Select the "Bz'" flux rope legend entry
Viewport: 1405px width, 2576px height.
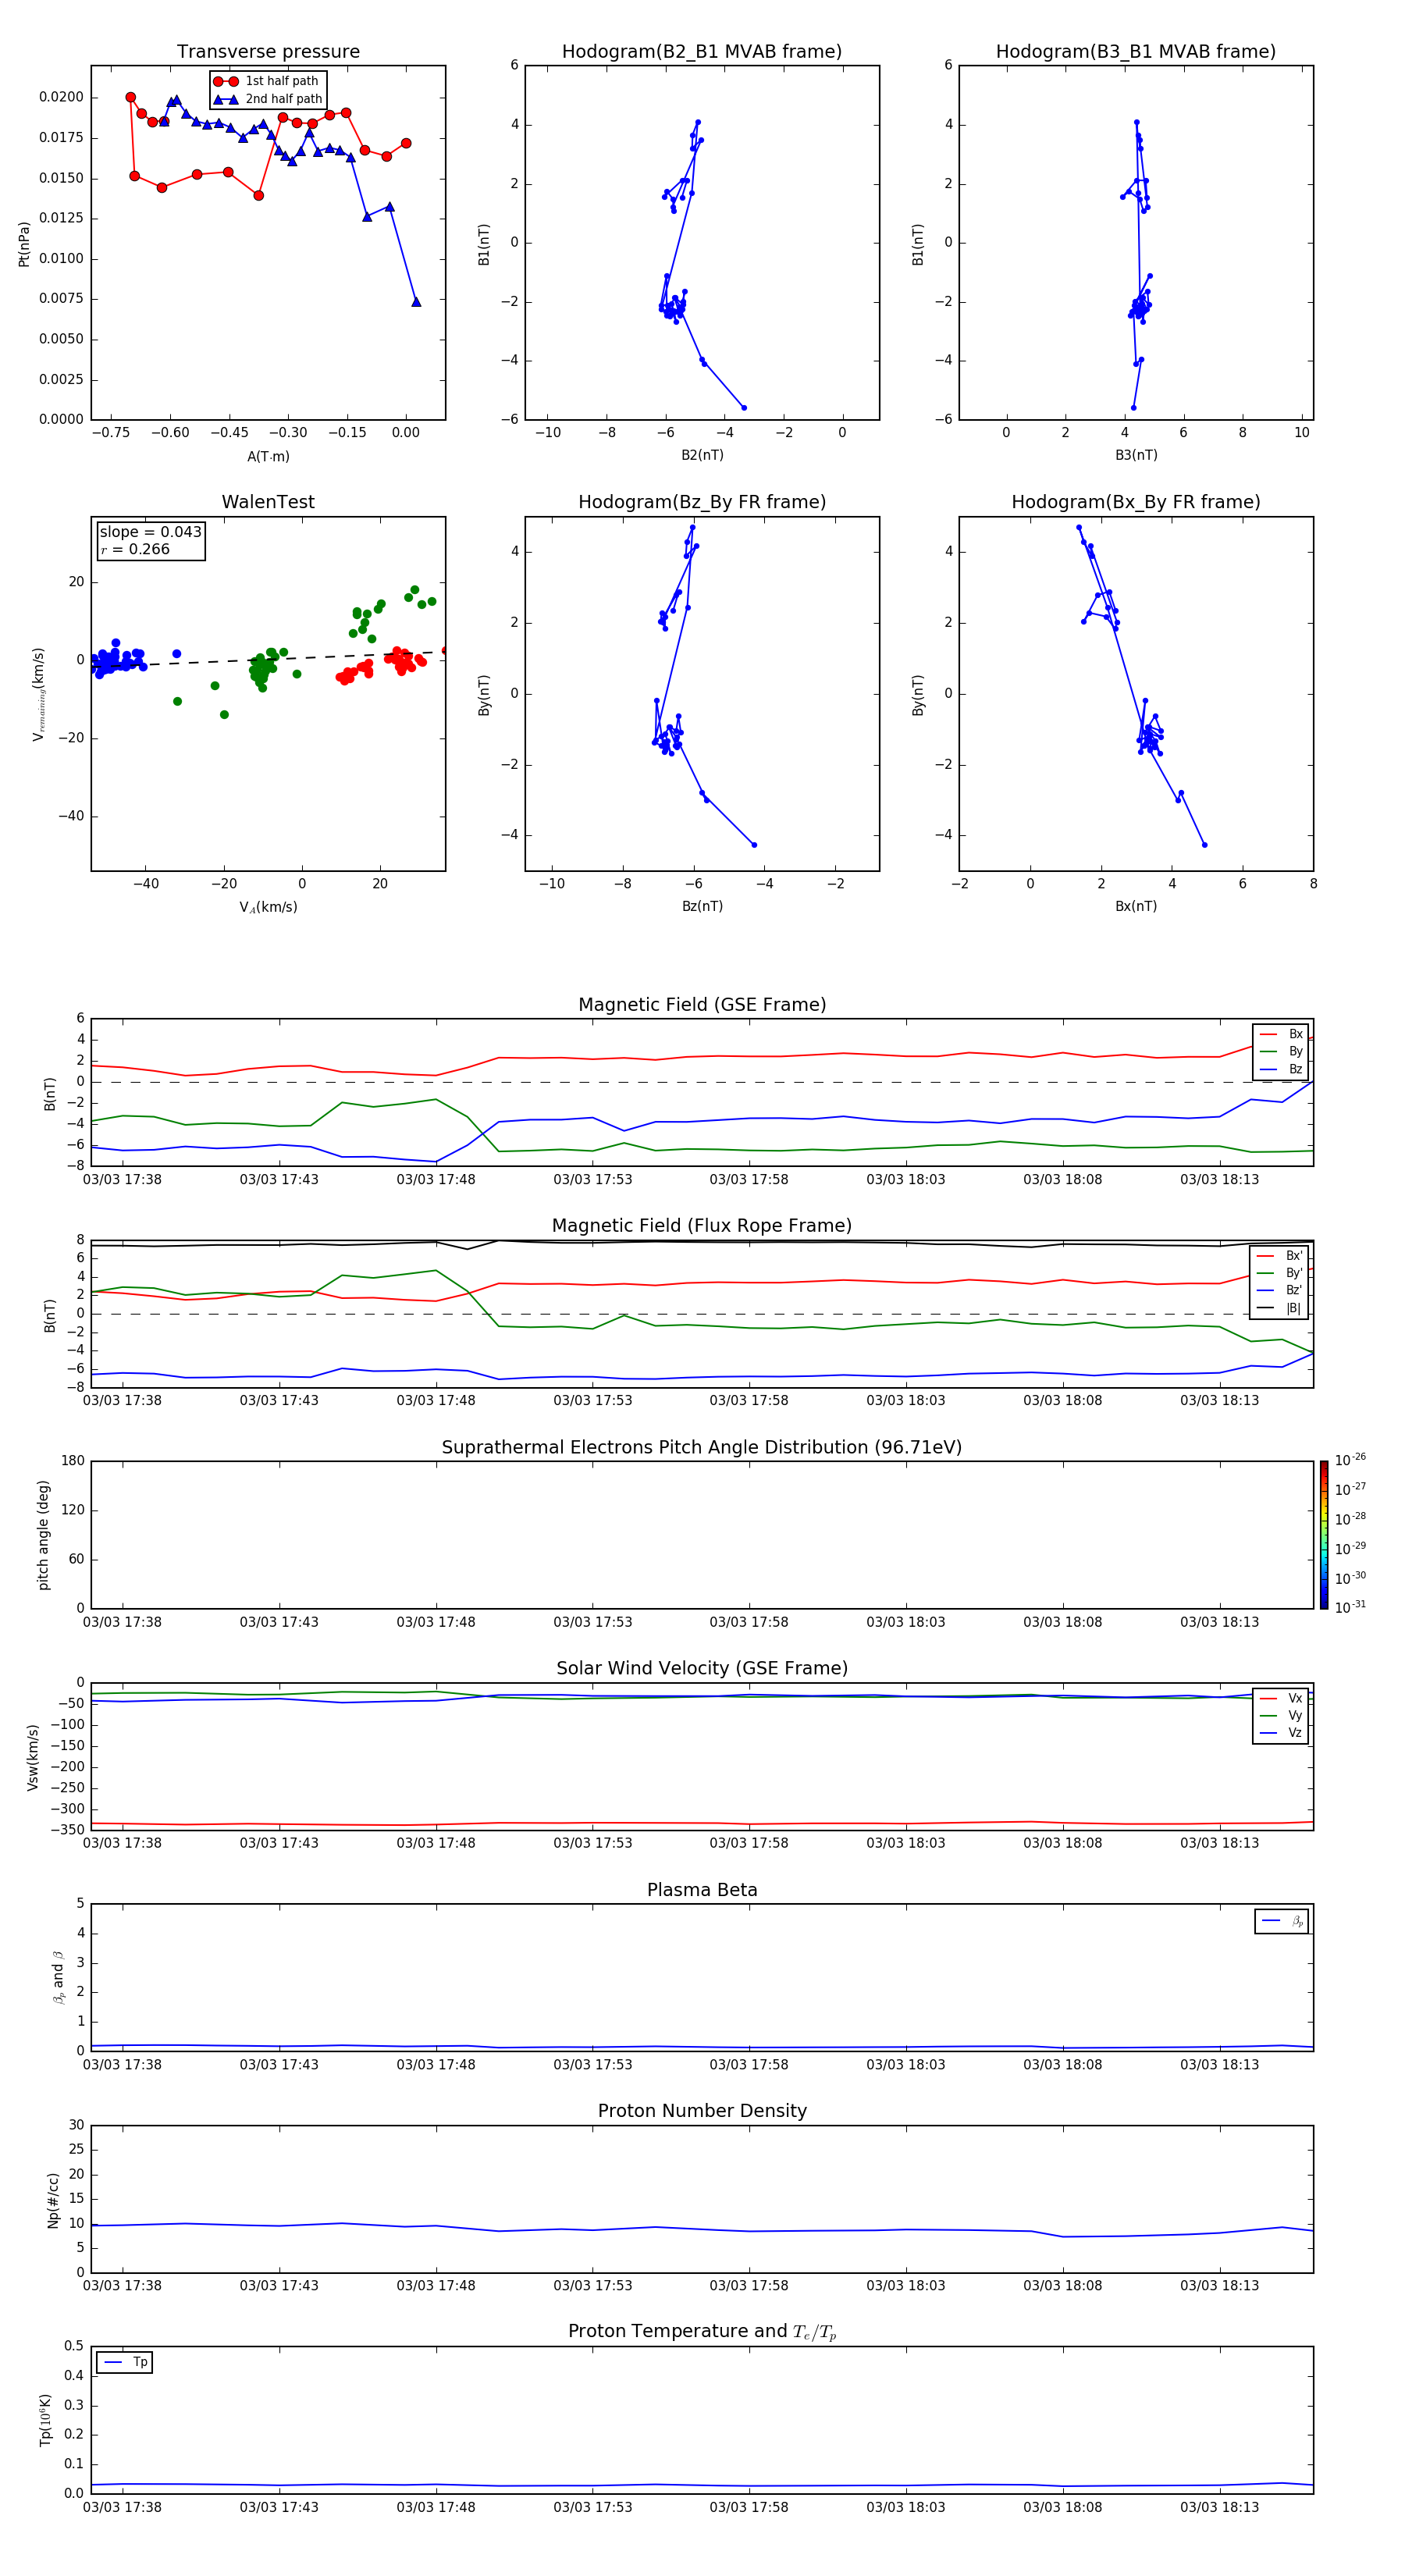tap(1280, 1290)
